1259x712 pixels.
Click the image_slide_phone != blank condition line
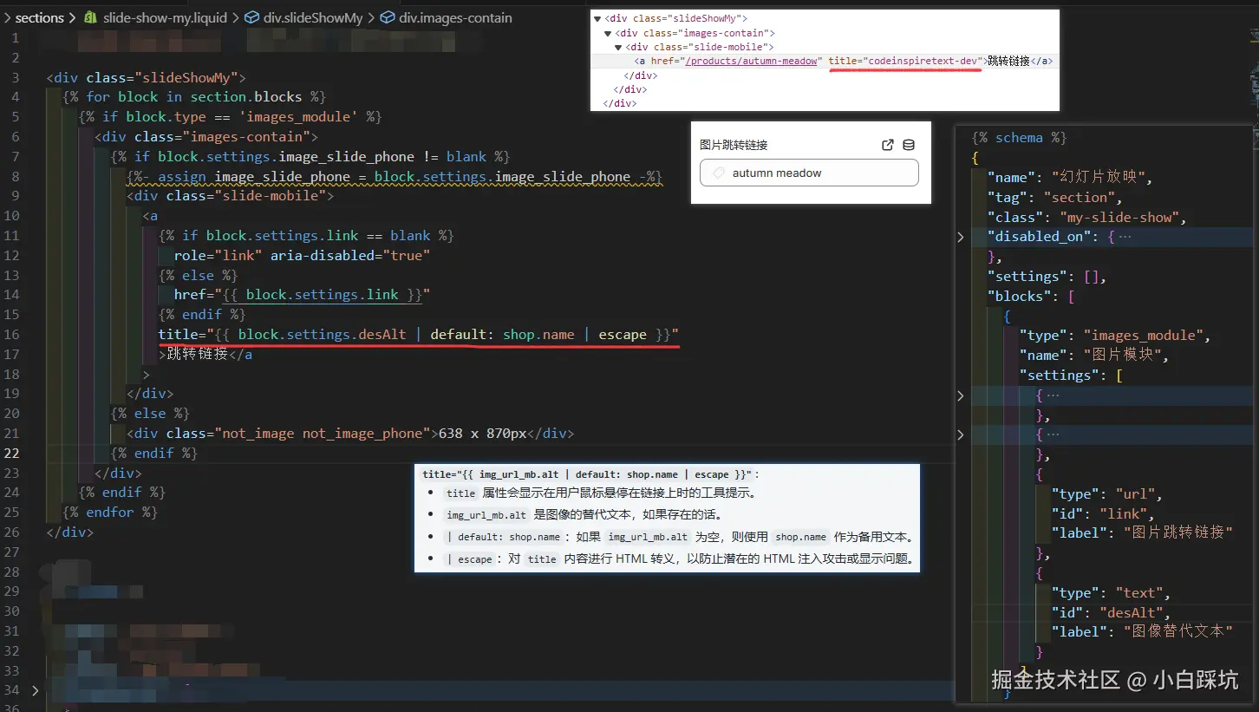(310, 156)
